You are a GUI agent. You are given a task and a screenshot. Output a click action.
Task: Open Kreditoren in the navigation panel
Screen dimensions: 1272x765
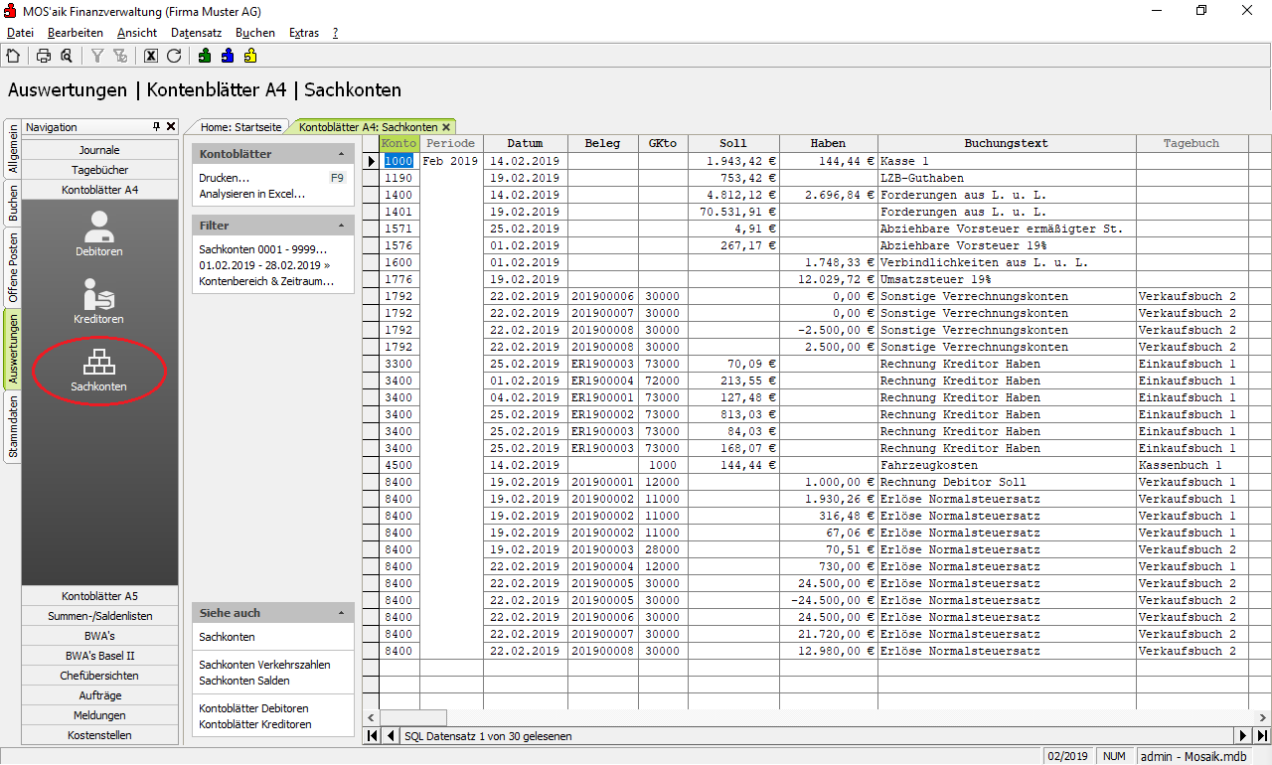pyautogui.click(x=99, y=302)
